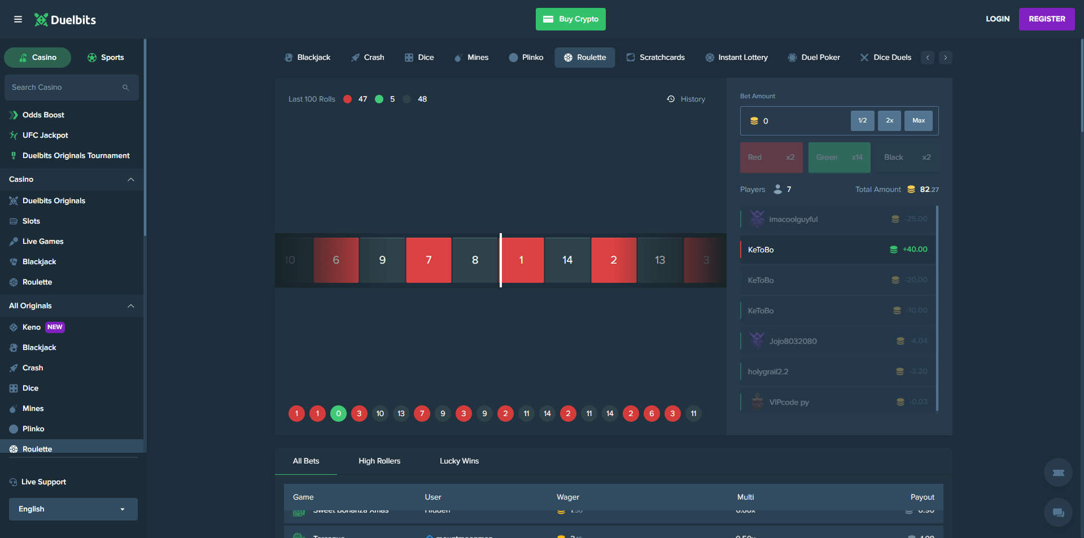1084x538 pixels.
Task: Click the coin icon in Bet Amount
Action: [754, 121]
